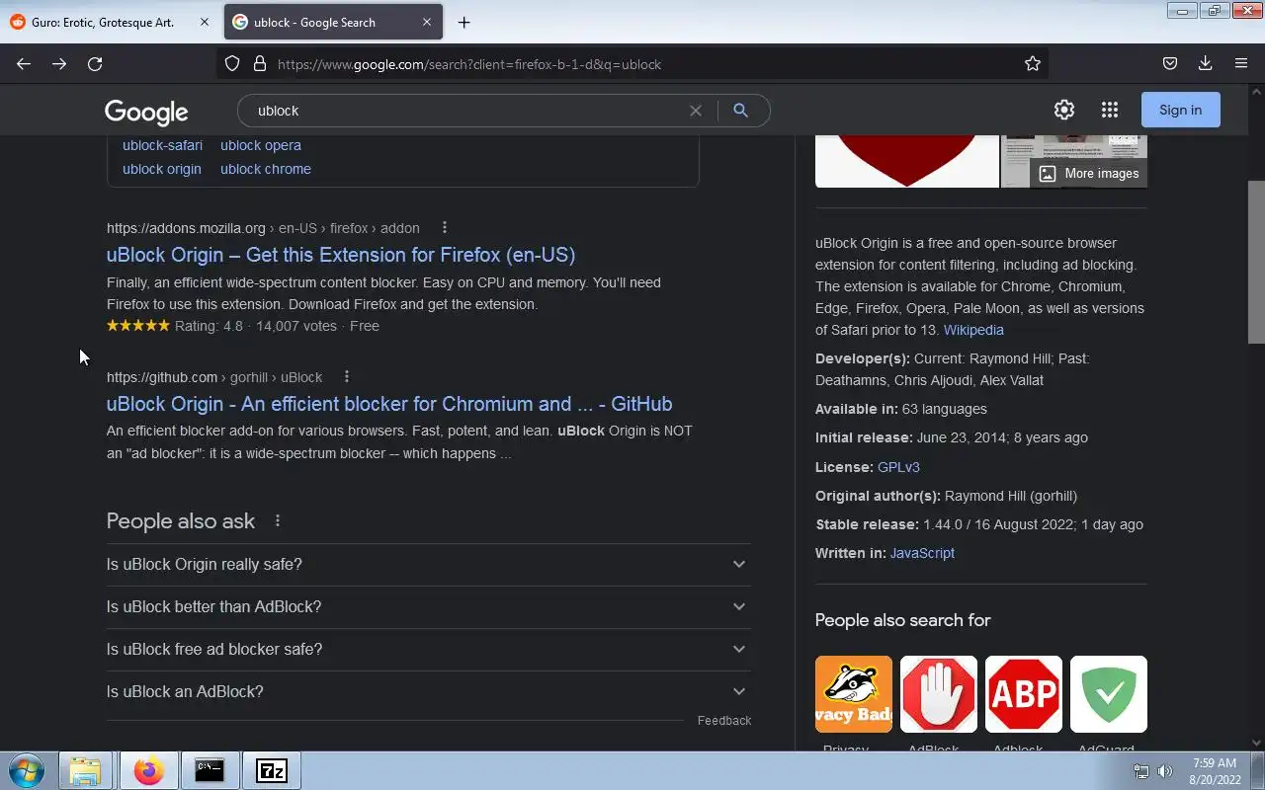Select the Adblock Plus ABP icon
Screen dimensions: 1265x790
[1024, 694]
